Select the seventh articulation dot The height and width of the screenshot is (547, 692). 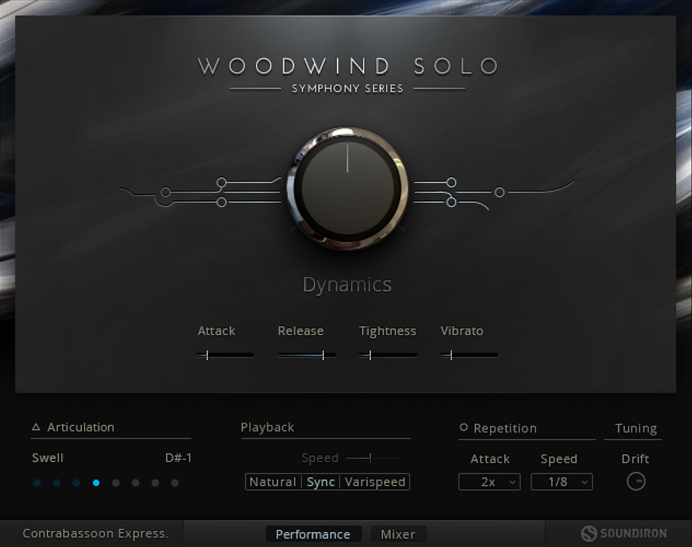(155, 483)
